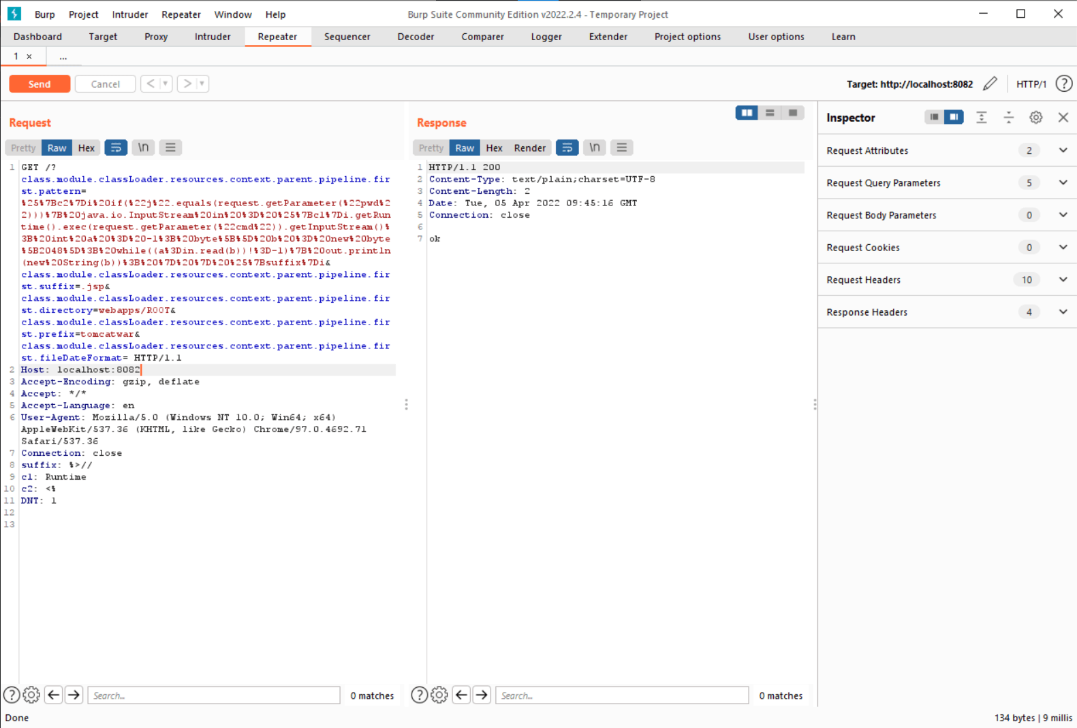Image resolution: width=1077 pixels, height=728 pixels.
Task: Dock Inspector to the left side
Action: point(935,117)
